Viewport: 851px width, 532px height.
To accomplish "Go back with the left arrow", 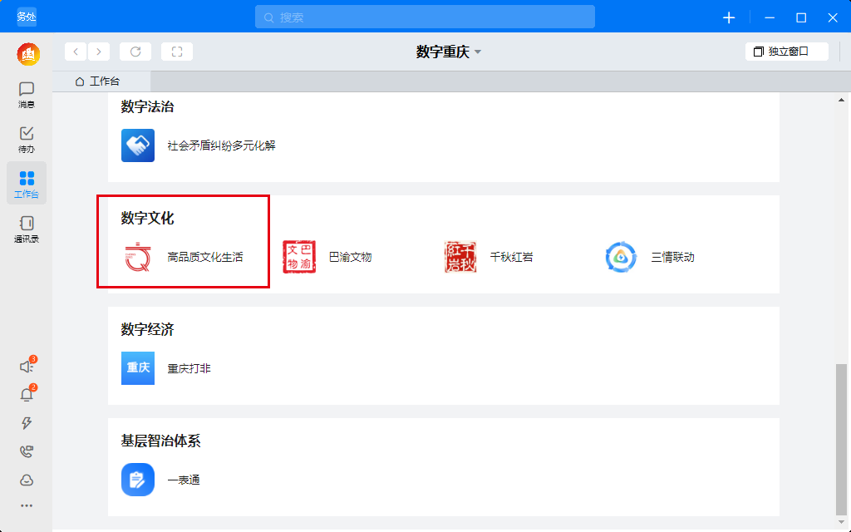I will (x=76, y=52).
